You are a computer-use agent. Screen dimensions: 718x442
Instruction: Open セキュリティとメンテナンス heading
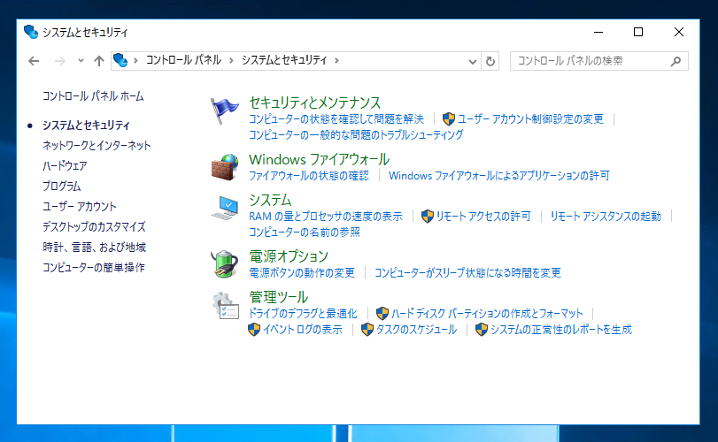(314, 103)
